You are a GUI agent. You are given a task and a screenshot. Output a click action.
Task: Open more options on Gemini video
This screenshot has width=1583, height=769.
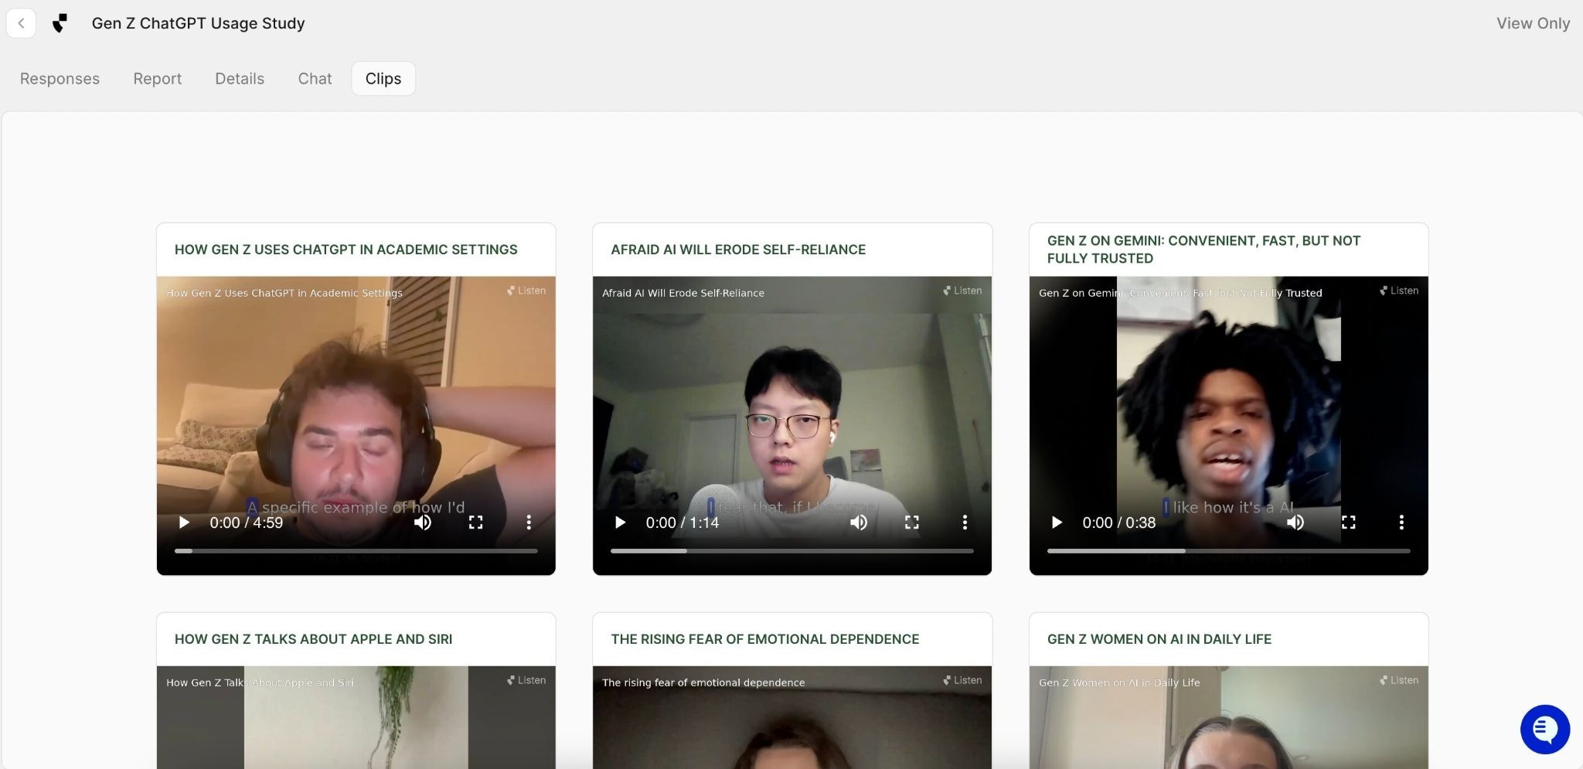(x=1401, y=522)
